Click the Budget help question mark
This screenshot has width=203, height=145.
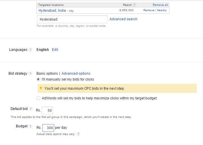[31, 126]
